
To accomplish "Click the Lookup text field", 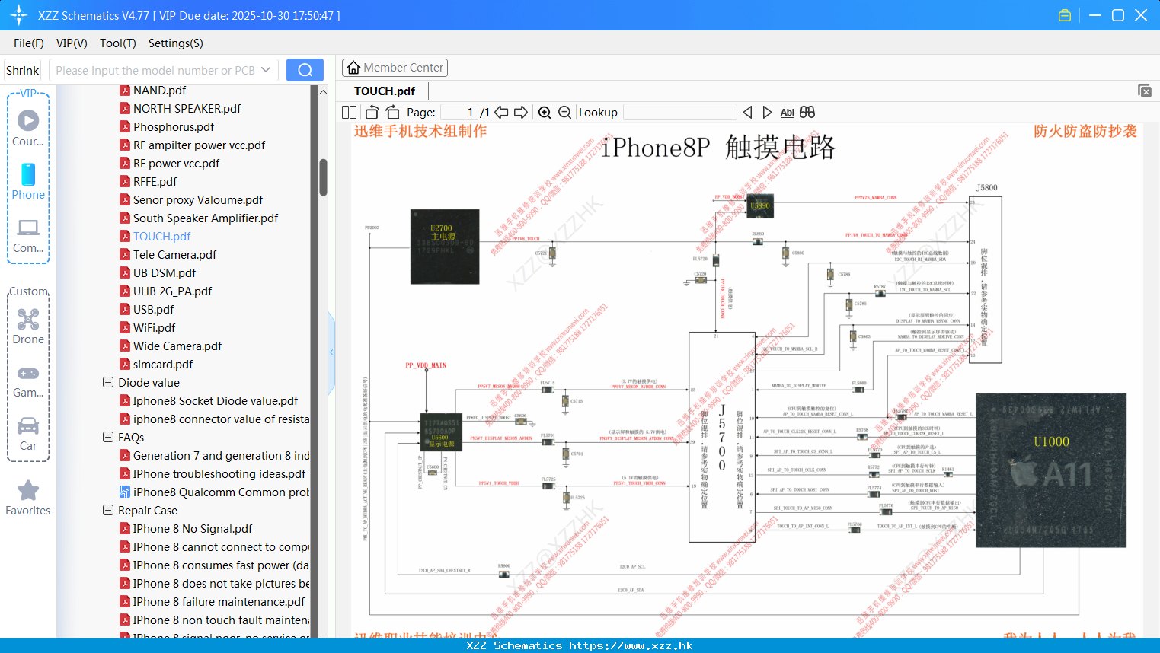I will (680, 112).
